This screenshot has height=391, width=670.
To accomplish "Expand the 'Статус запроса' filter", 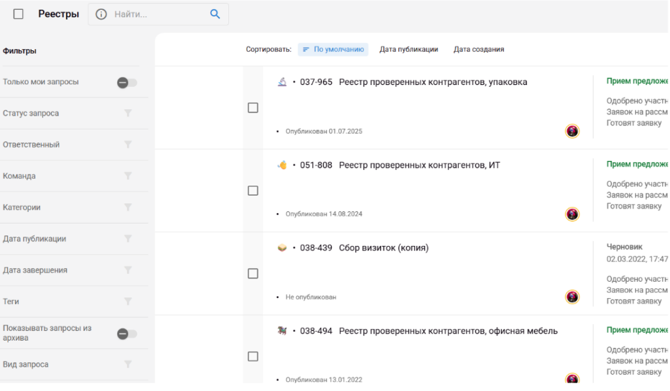I will point(128,113).
